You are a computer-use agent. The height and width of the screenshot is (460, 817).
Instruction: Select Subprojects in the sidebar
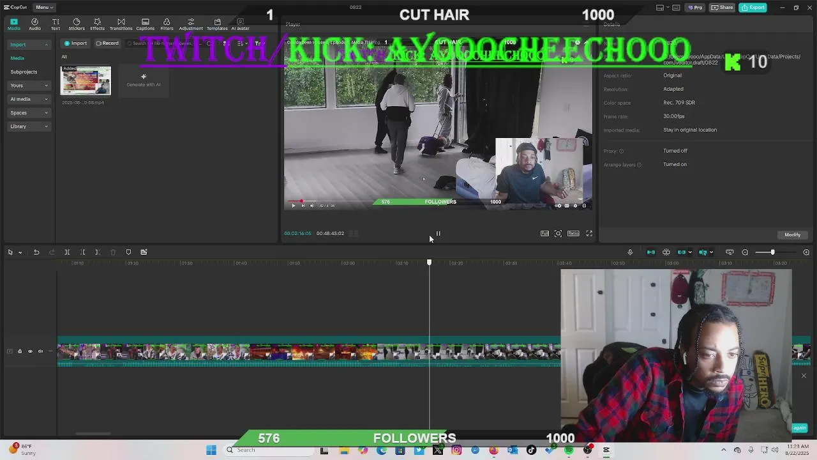point(24,72)
